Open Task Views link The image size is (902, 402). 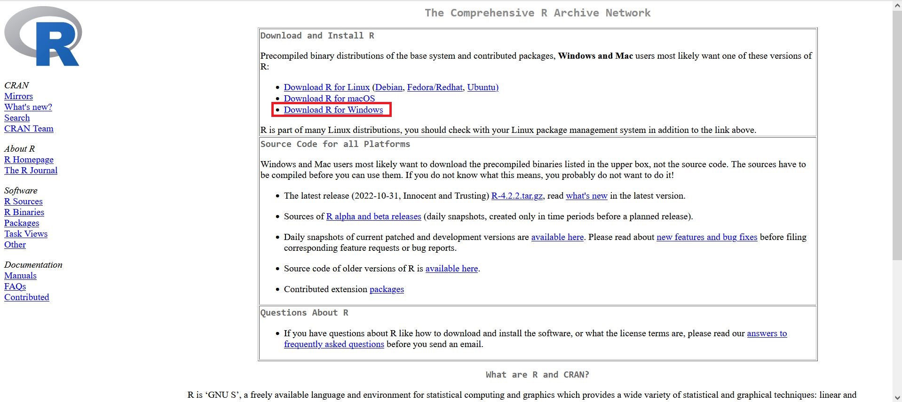click(26, 234)
